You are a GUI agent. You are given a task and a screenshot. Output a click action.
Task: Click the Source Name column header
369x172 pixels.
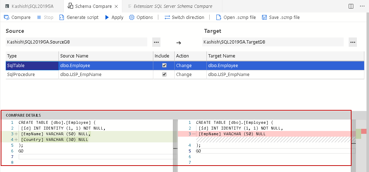(x=74, y=56)
